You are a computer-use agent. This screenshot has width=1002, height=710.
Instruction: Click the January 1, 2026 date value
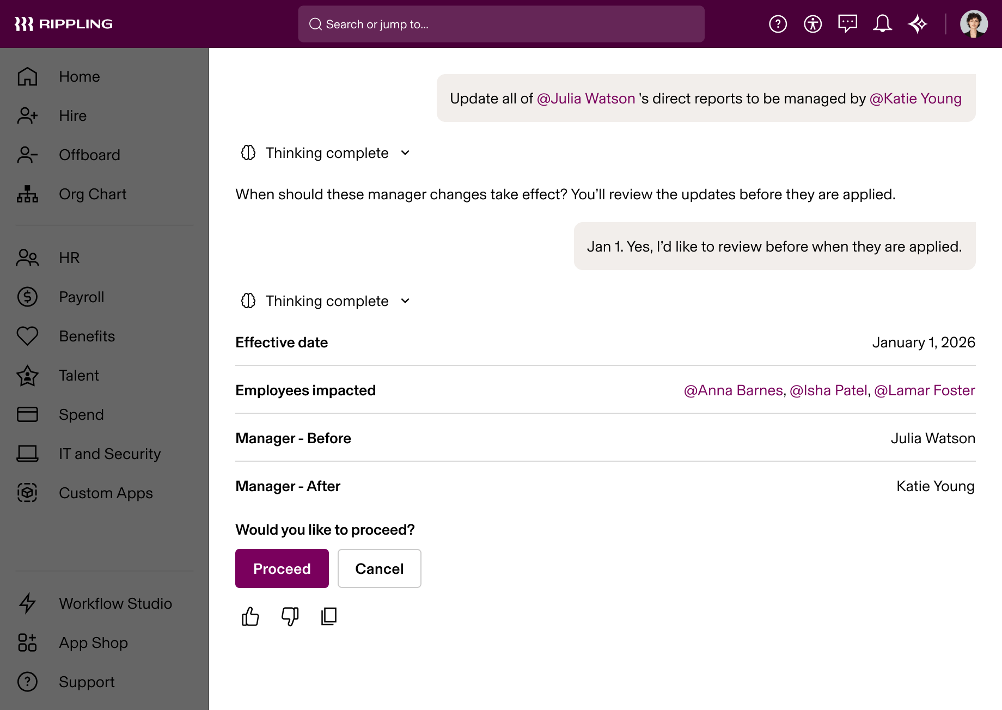tap(924, 342)
